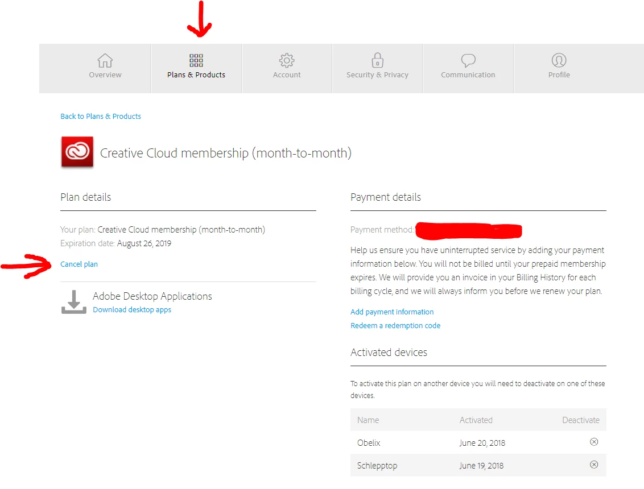Click the Payment method label
644x489 pixels.
[382, 230]
